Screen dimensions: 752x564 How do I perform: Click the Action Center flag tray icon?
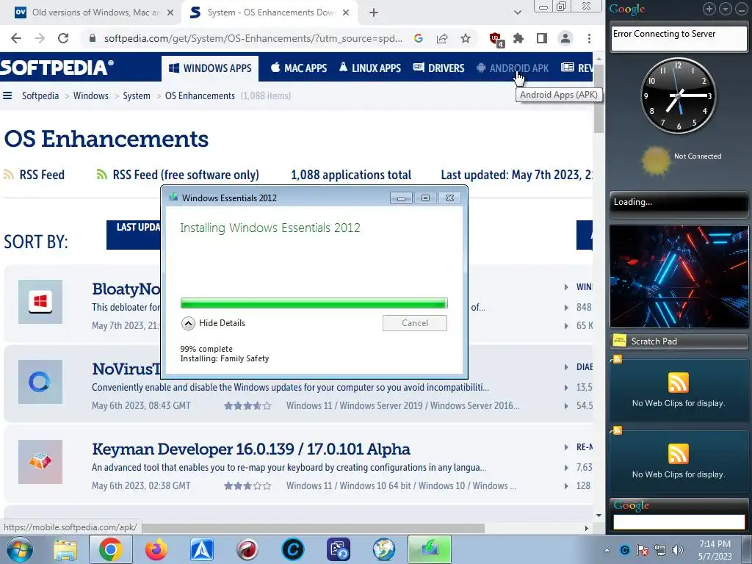click(642, 550)
